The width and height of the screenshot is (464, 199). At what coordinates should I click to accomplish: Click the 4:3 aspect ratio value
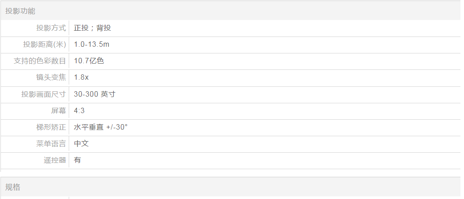(x=79, y=111)
